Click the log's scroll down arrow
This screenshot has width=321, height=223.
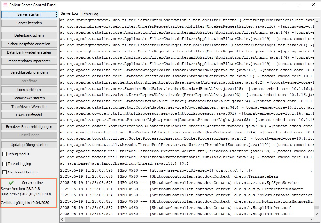tap(317, 214)
